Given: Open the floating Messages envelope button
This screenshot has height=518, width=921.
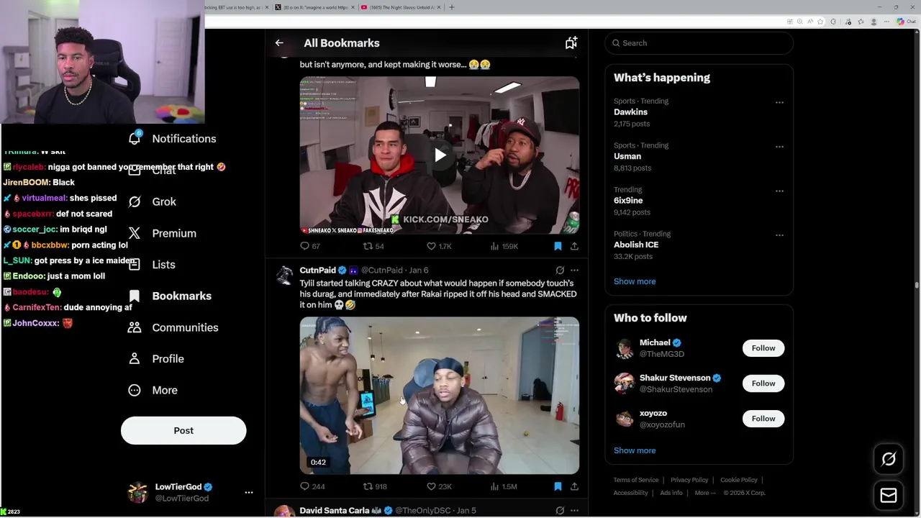Looking at the screenshot, I should tap(889, 495).
